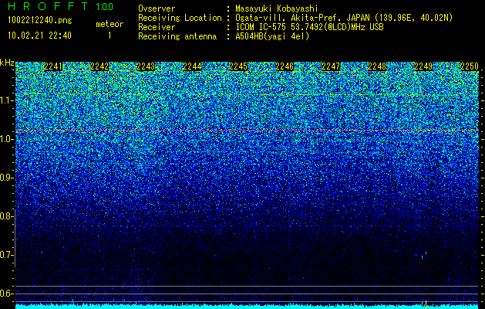Click the date stamp 10.02.21 22:40

[39, 36]
